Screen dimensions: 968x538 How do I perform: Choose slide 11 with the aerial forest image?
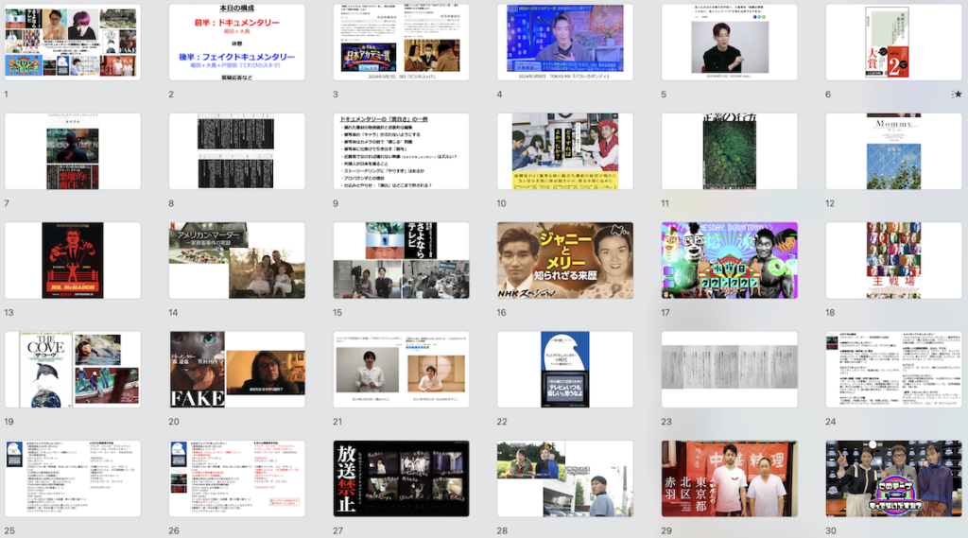729,151
